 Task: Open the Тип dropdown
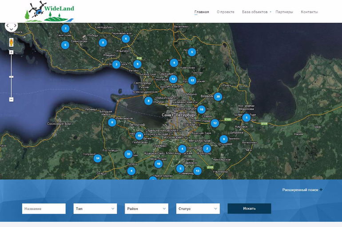(x=95, y=208)
